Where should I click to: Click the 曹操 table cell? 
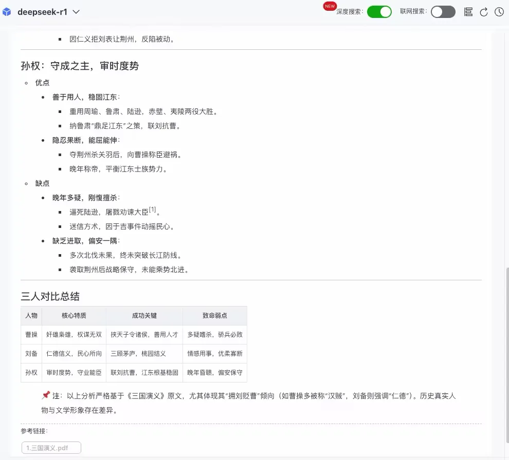(31, 335)
